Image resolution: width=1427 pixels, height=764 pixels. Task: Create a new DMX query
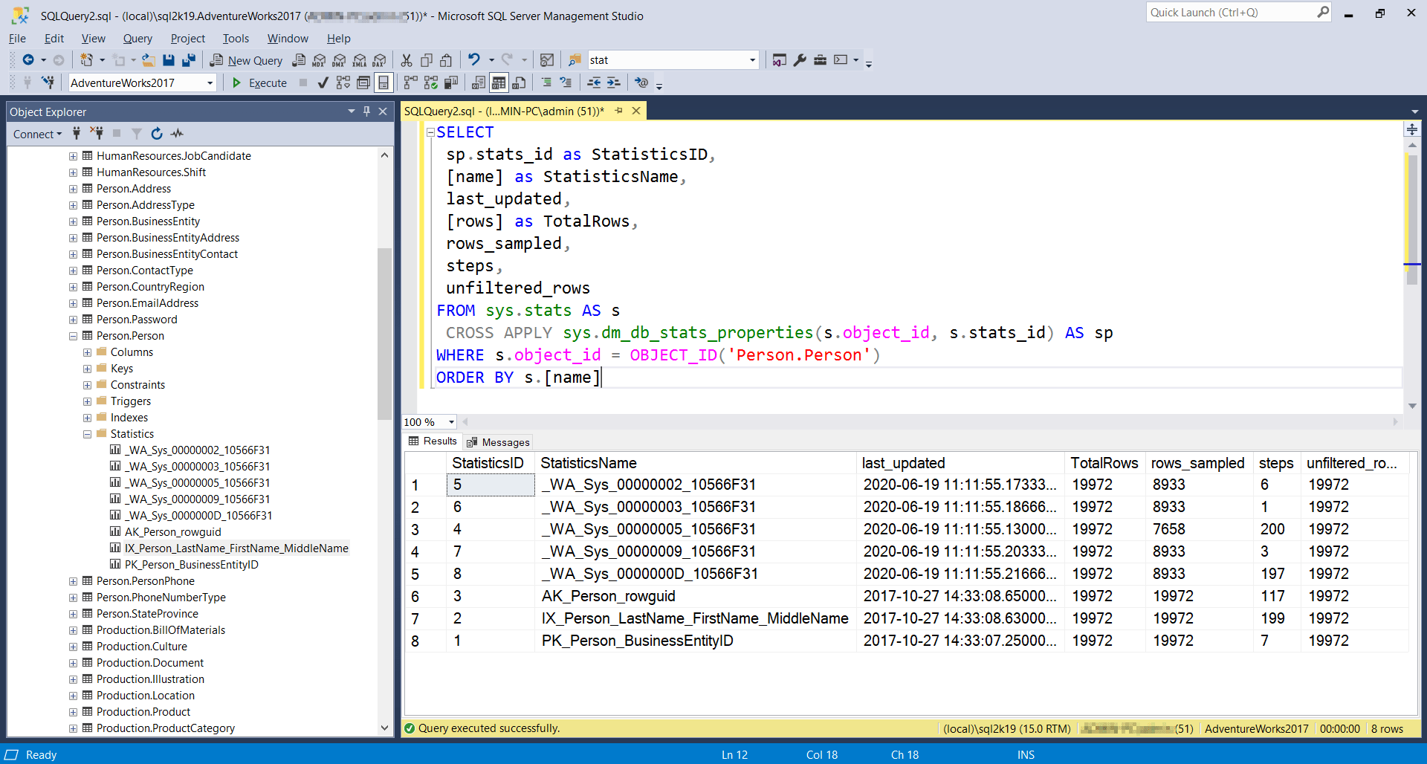(339, 60)
